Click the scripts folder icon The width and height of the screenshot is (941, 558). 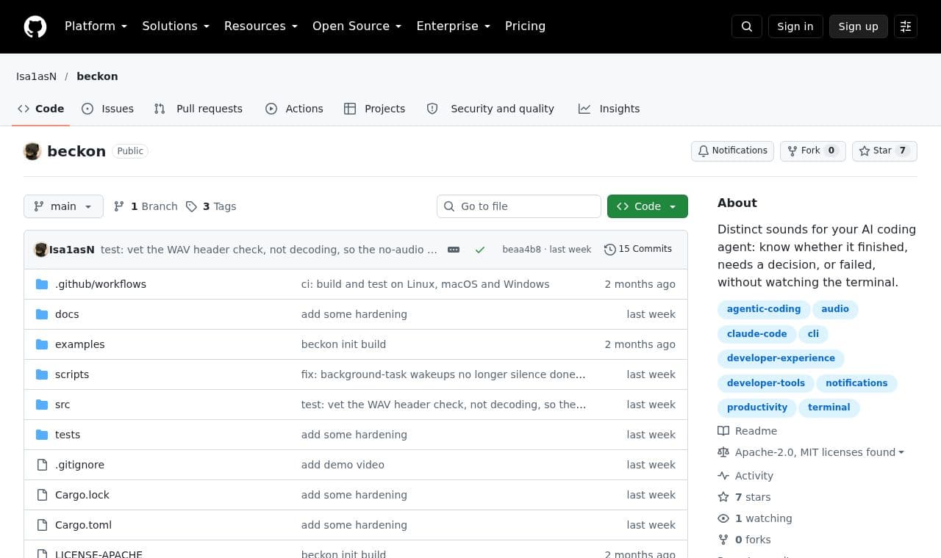tap(42, 374)
